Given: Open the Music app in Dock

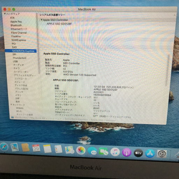Looking at the screenshot, I should [115, 152].
